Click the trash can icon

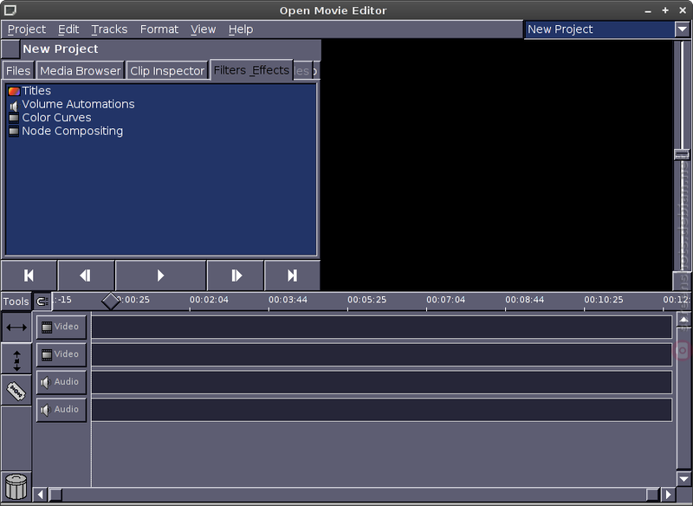pyautogui.click(x=16, y=487)
